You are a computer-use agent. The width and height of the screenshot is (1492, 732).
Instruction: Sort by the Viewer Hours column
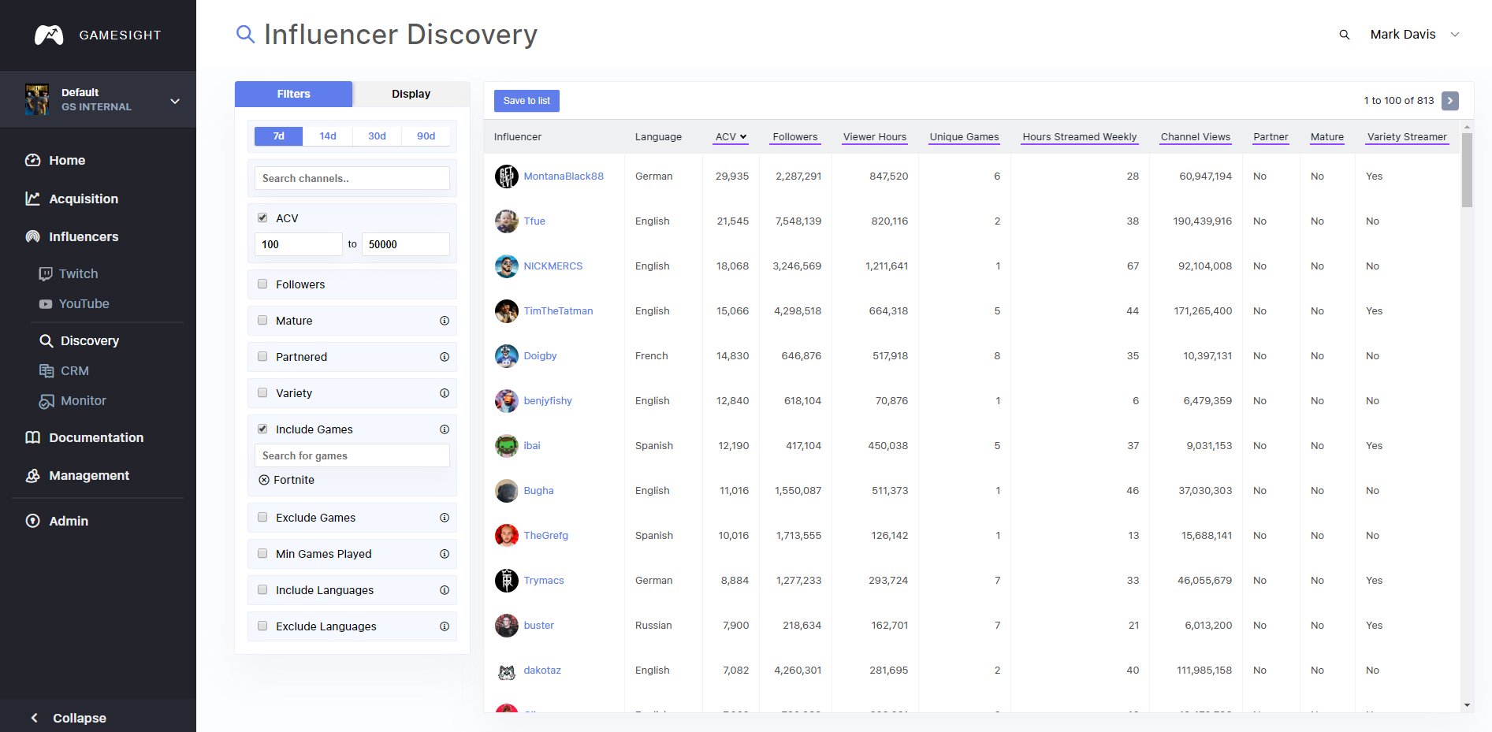coord(875,136)
